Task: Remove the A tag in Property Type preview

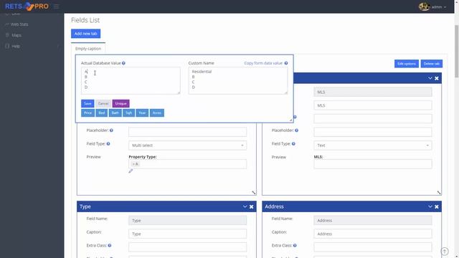Action: [133, 164]
